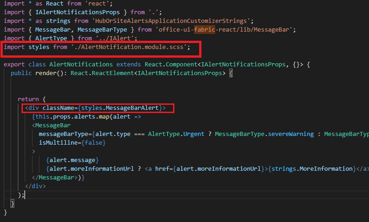Click the strings alias in third import
369x222 pixels.
click(58, 21)
